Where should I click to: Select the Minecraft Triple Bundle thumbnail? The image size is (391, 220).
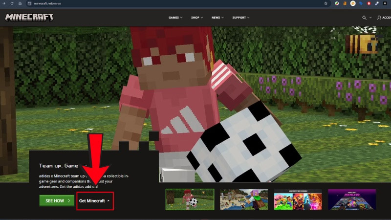pyautogui.click(x=298, y=199)
